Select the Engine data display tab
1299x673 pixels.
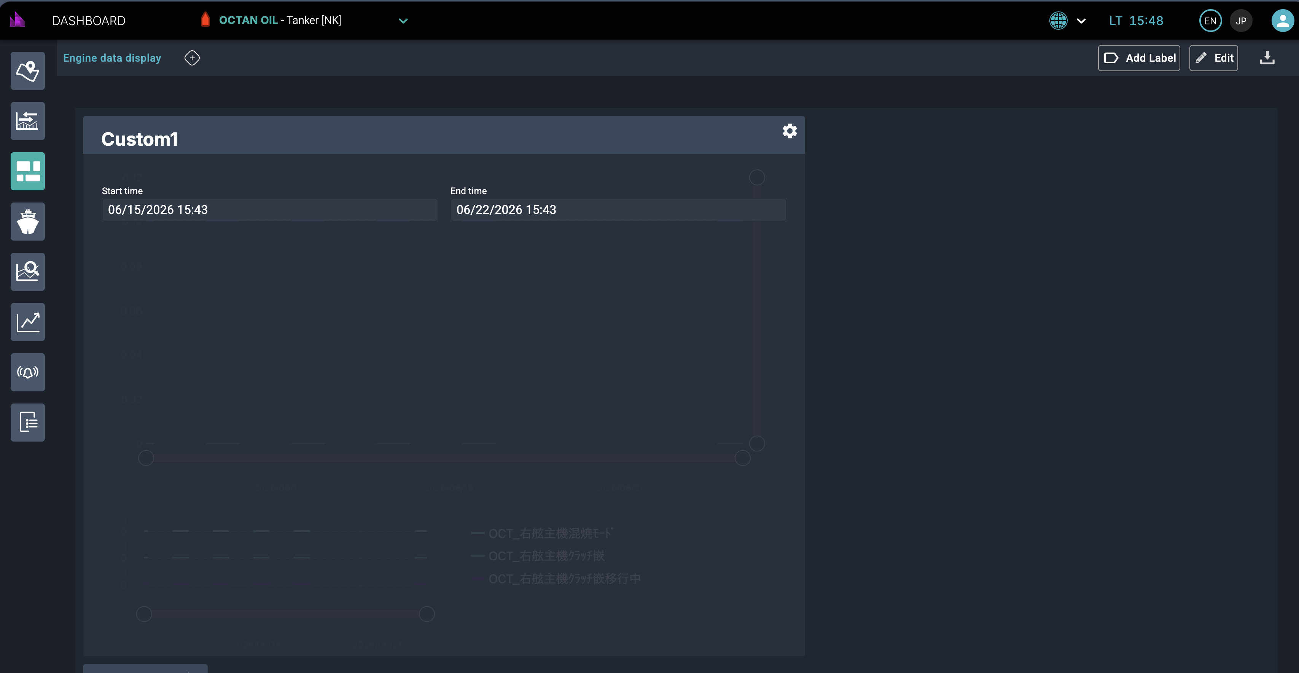112,58
